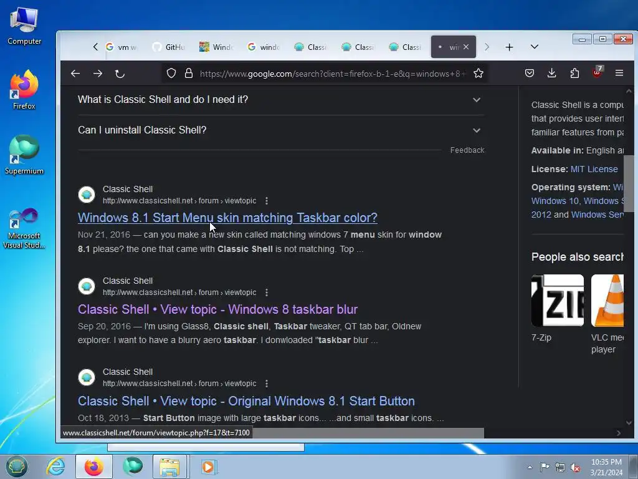Open options dots for Start Button result
Viewport: 638px width, 479px height.
point(267,384)
